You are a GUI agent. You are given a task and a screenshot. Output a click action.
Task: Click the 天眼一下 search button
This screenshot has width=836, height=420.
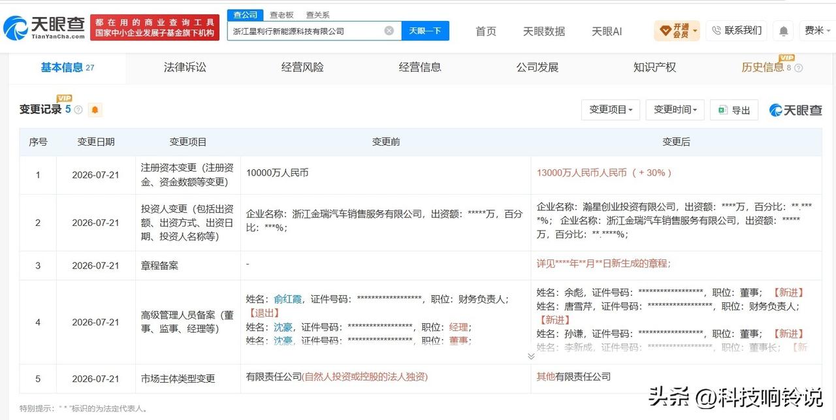pyautogui.click(x=425, y=31)
